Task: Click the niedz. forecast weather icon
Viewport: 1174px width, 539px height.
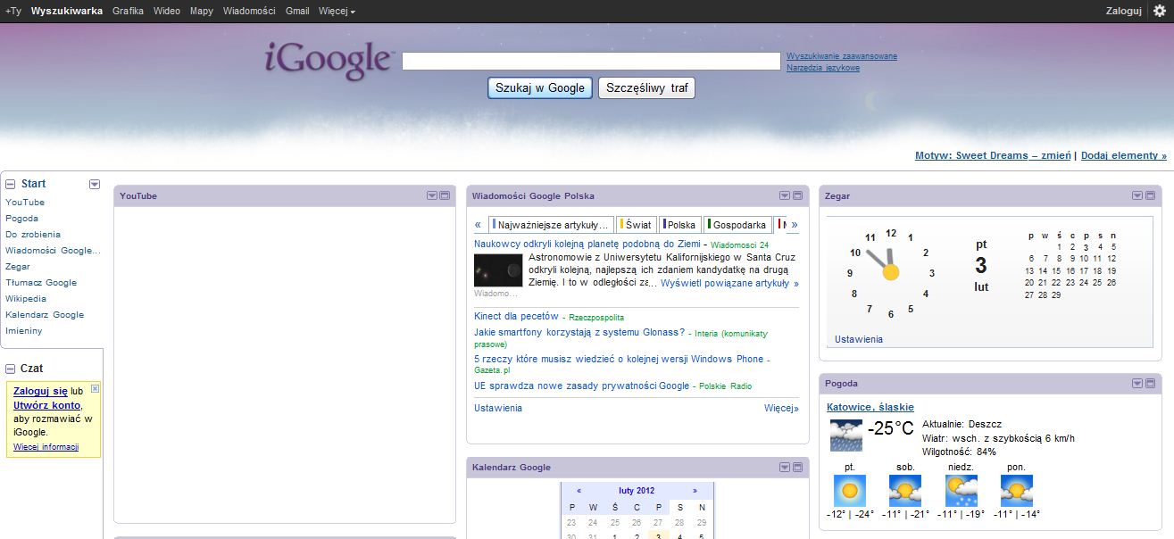Action: pos(962,490)
